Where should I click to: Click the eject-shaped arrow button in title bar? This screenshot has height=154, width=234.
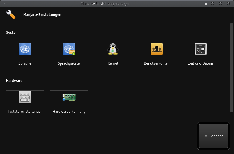tap(206, 3)
